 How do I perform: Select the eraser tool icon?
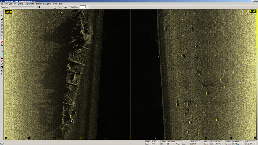[x=2, y=38]
